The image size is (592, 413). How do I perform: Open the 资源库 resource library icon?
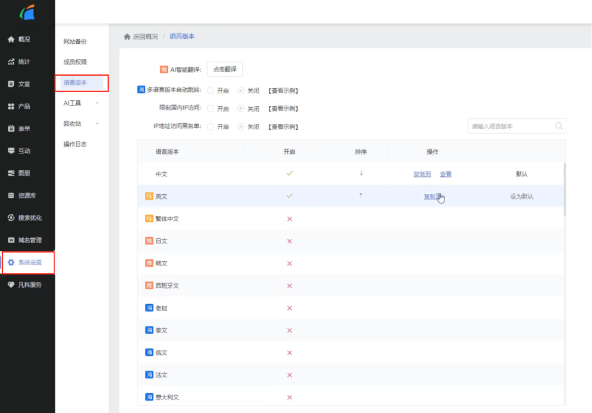(11, 196)
